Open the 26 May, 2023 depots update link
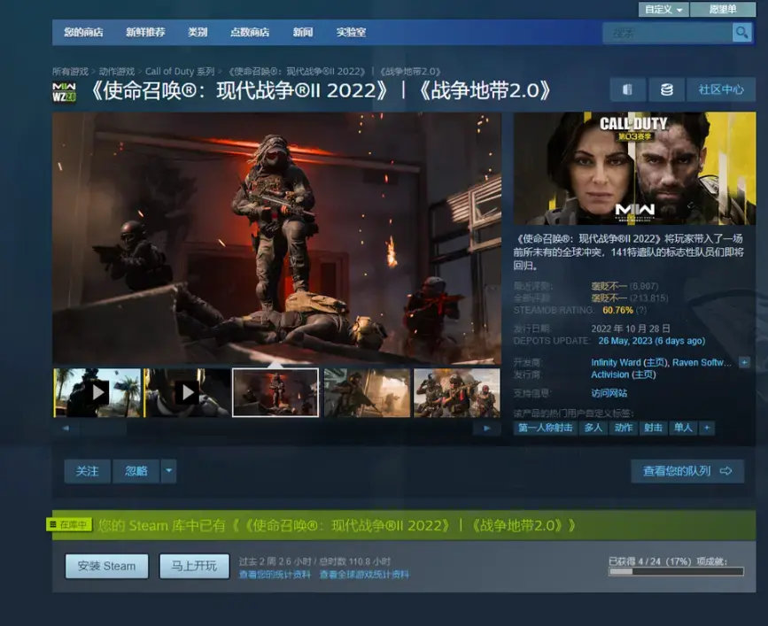Screen dimensions: 768x626 tap(651, 341)
